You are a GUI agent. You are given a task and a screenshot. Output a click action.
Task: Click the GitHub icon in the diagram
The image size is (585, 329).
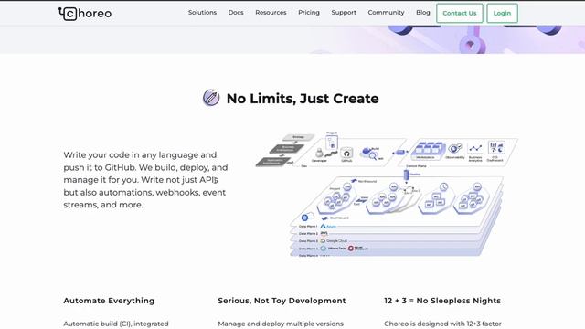tap(346, 154)
